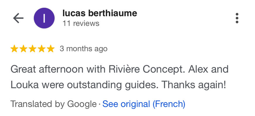Image resolution: width=255 pixels, height=116 pixels.
Task: Click the name "Louka" in the review
Action: 25,85
